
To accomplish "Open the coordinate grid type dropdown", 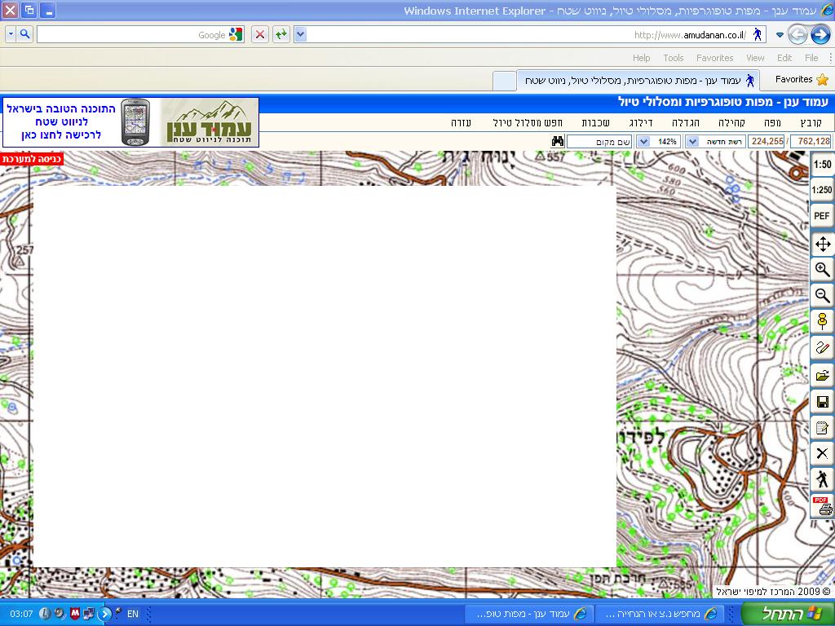I will (691, 141).
